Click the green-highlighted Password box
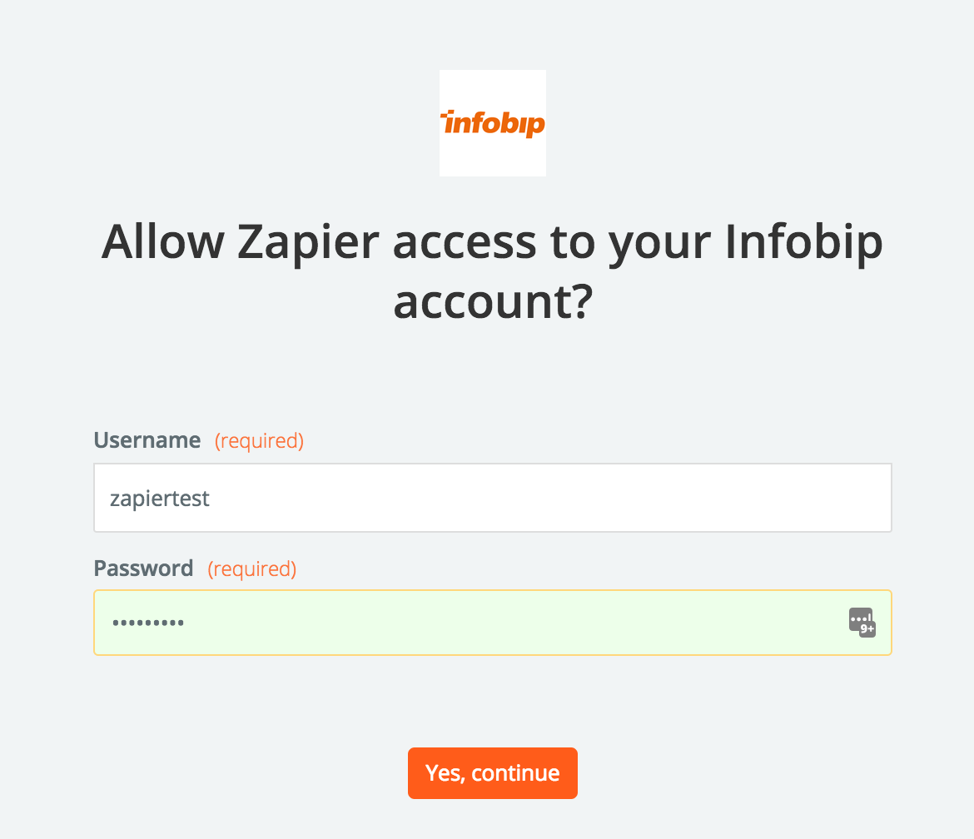The width and height of the screenshot is (974, 839). [x=493, y=623]
